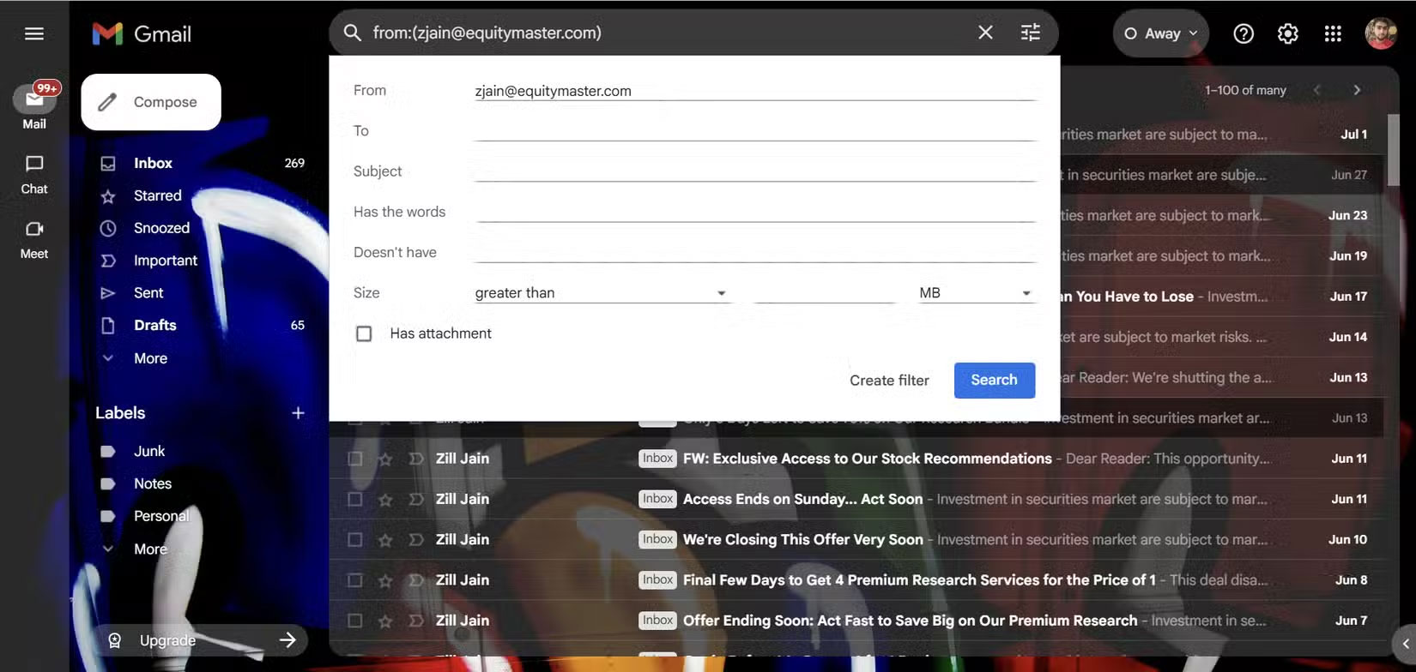Image resolution: width=1416 pixels, height=672 pixels.
Task: Click the top search query box
Action: [x=669, y=33]
